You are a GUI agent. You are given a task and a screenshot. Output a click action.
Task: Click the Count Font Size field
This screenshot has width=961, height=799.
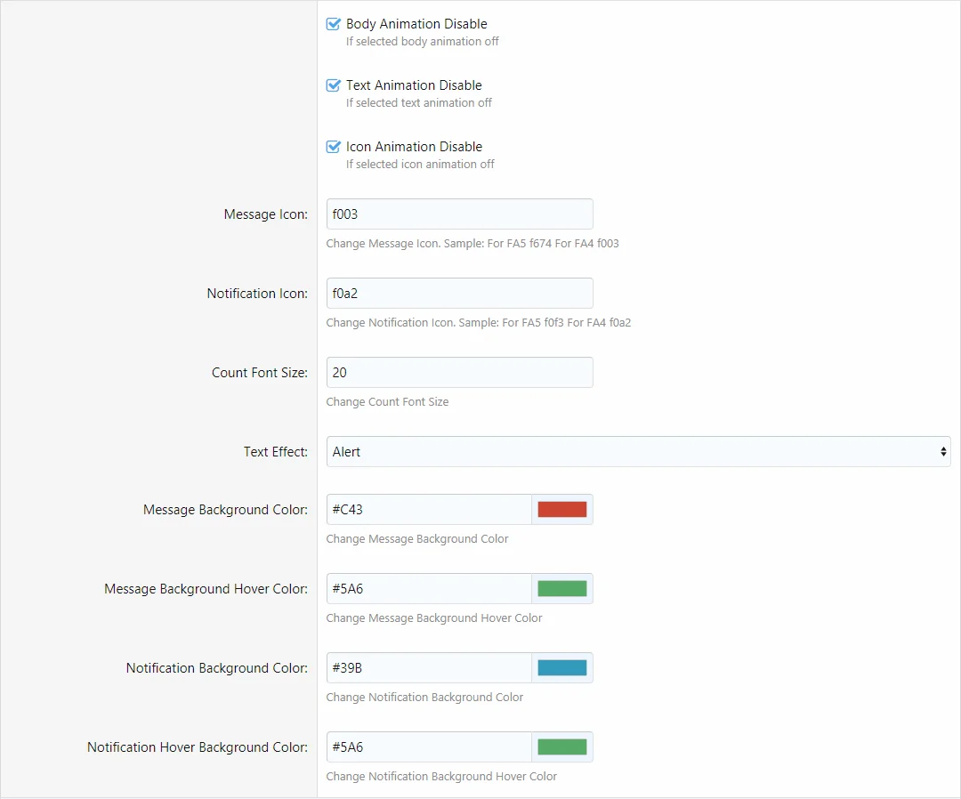[x=459, y=373]
